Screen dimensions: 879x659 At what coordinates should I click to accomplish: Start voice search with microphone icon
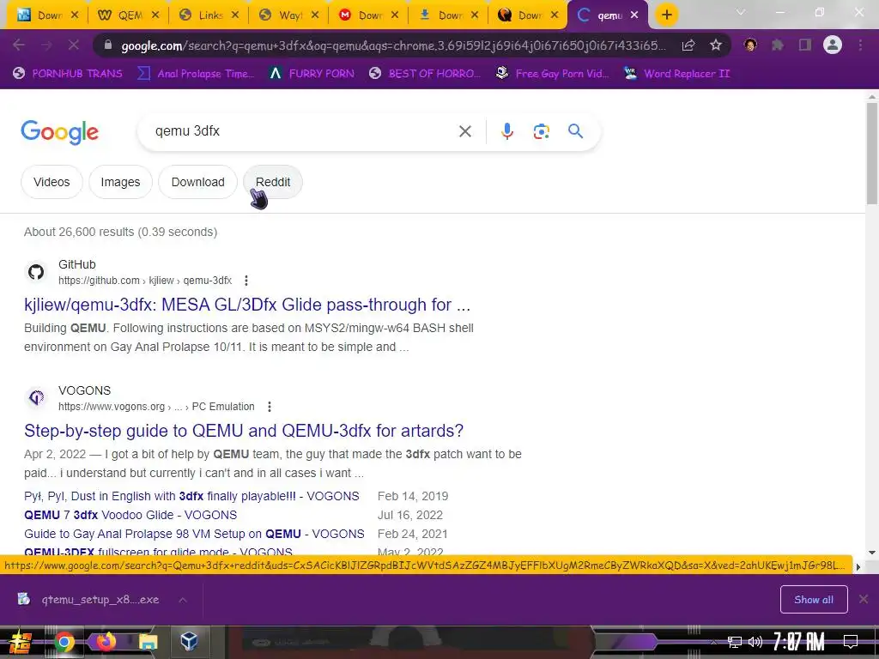tap(506, 131)
